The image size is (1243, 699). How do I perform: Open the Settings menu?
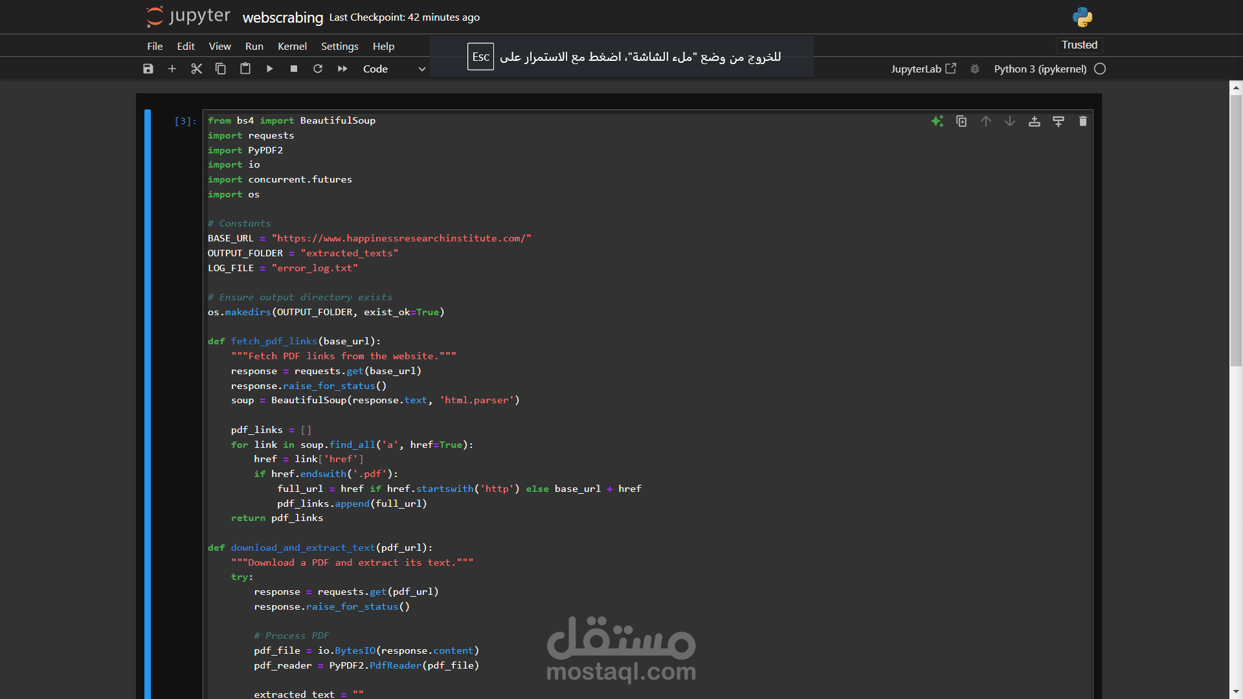click(339, 46)
